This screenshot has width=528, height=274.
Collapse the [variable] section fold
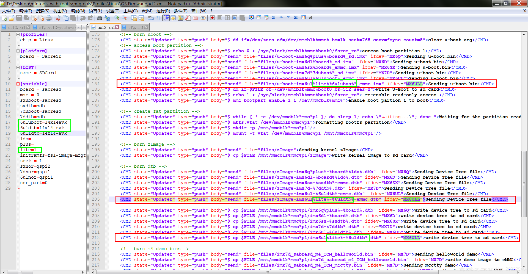pyautogui.click(x=18, y=84)
